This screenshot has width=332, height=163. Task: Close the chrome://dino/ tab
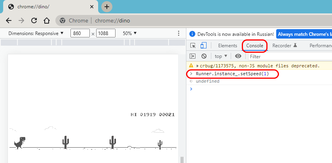(92, 7)
